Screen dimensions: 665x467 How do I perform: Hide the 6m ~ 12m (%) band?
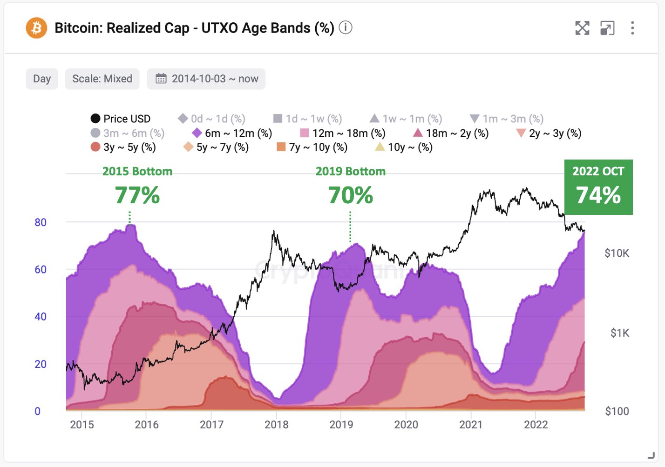[x=232, y=133]
